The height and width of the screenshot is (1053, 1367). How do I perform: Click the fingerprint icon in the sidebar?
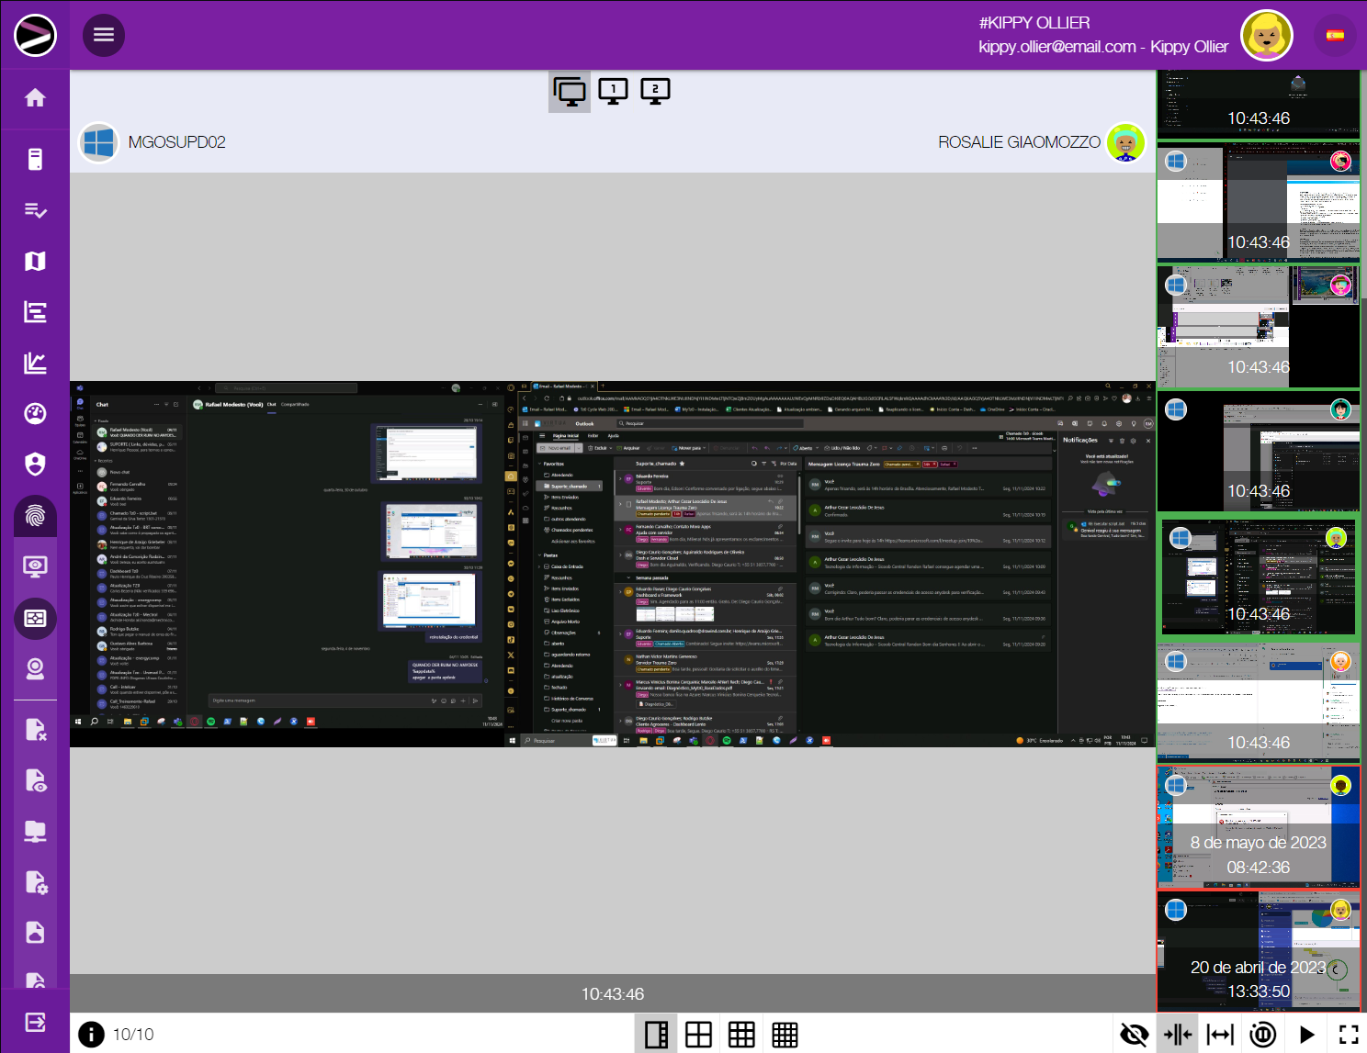tap(35, 516)
